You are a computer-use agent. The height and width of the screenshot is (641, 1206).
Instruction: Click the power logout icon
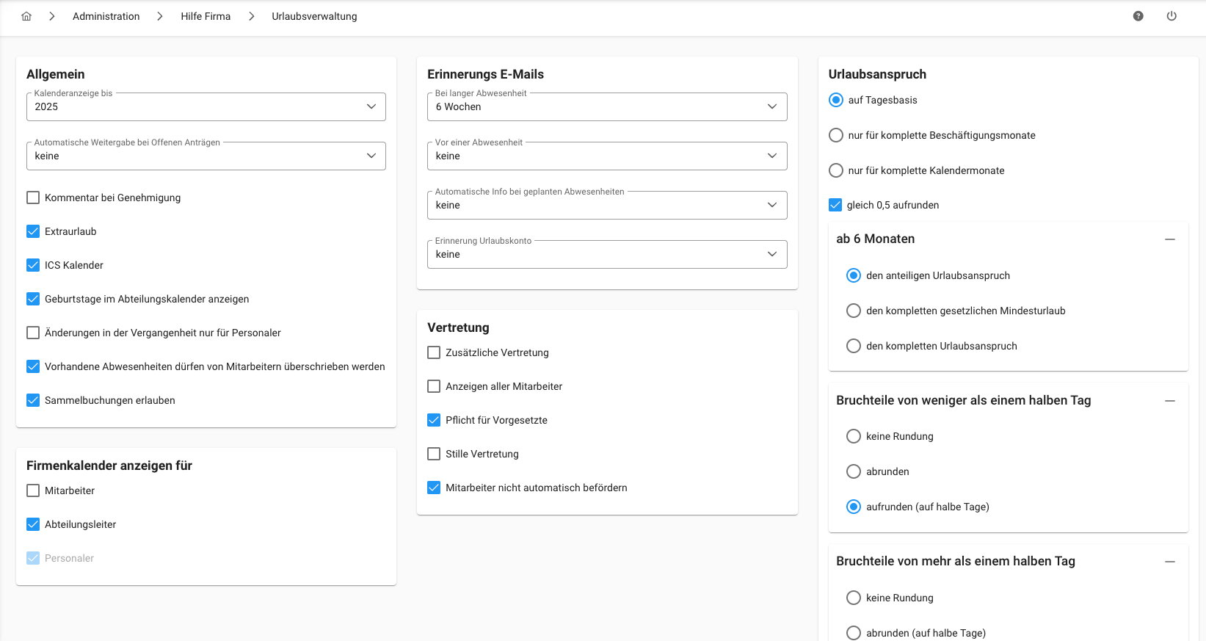coord(1172,16)
